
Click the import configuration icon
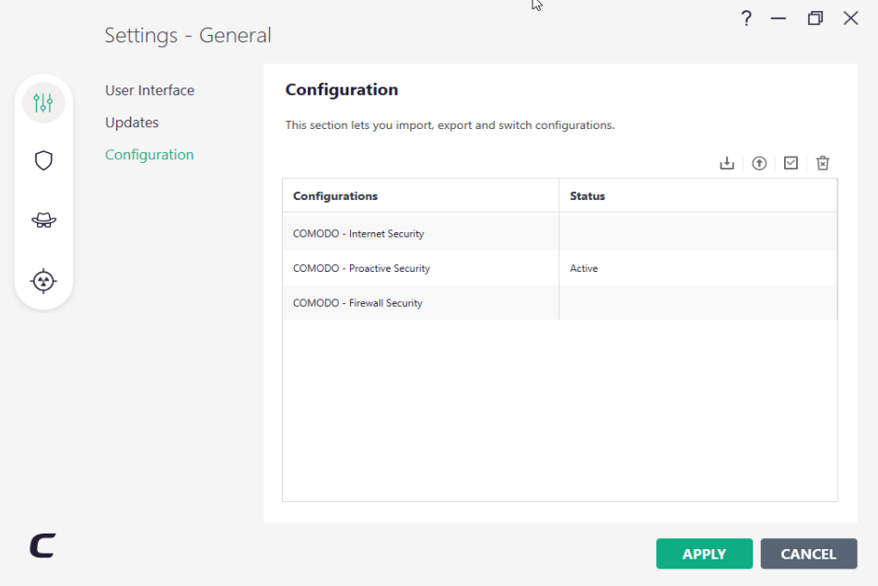coord(727,163)
